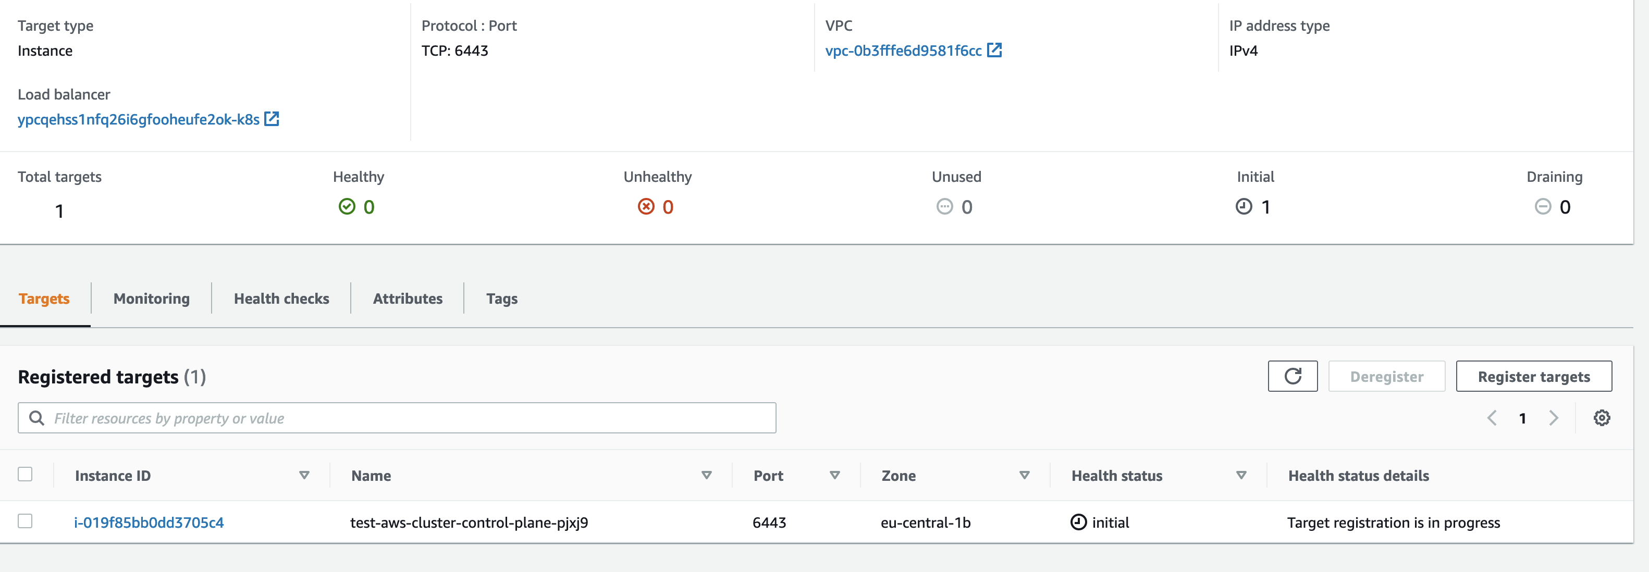Viewport: 1649px width, 572px height.
Task: Select all targets header checkbox
Action: point(25,474)
